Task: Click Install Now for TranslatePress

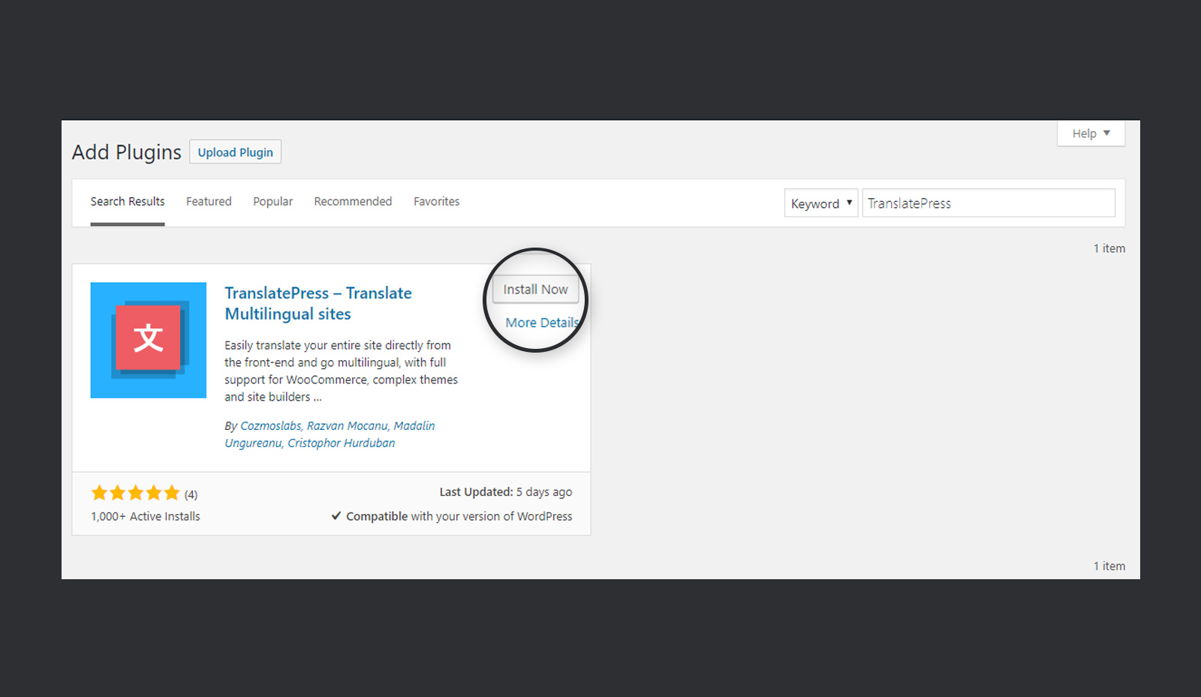Action: coord(535,290)
